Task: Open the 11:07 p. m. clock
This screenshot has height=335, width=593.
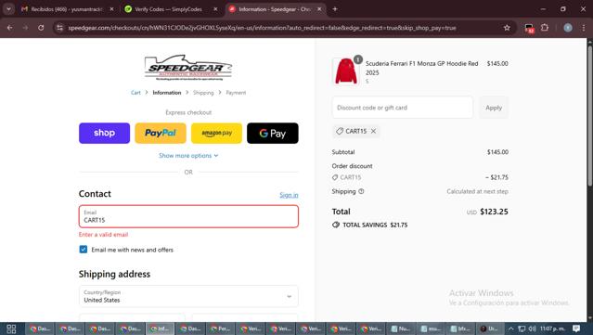Action: (552, 329)
